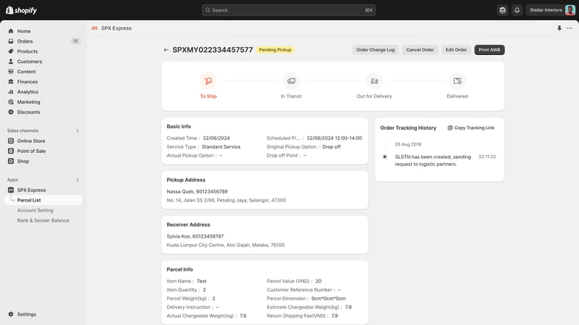Open the three-dot more options menu

click(x=570, y=28)
